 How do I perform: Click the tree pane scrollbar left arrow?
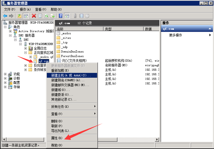[x=4, y=139]
